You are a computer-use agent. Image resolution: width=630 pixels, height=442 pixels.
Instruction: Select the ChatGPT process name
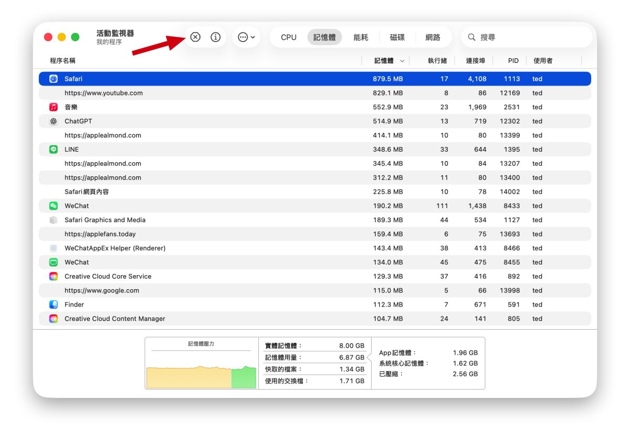coord(78,121)
